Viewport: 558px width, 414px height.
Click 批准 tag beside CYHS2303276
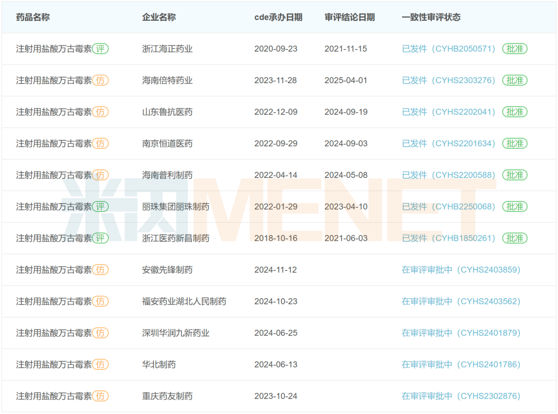point(515,81)
